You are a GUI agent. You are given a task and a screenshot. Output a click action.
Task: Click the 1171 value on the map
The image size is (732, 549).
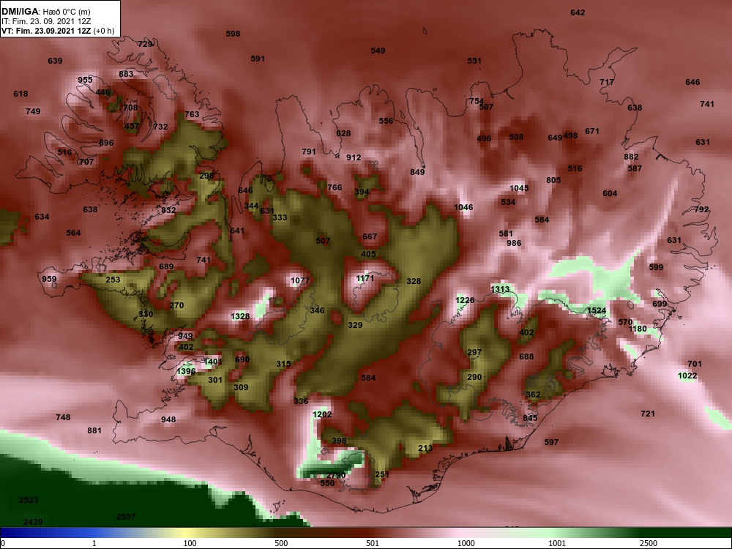tap(365, 278)
